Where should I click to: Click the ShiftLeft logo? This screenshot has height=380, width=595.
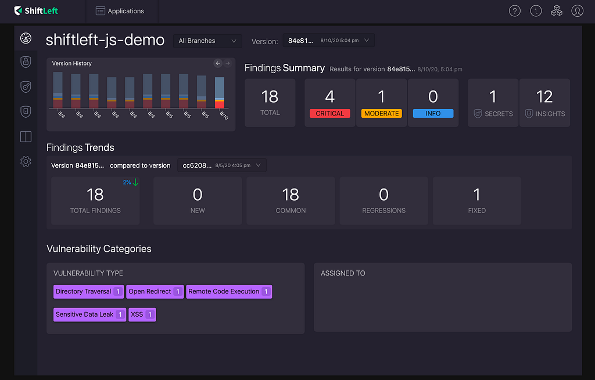(35, 11)
